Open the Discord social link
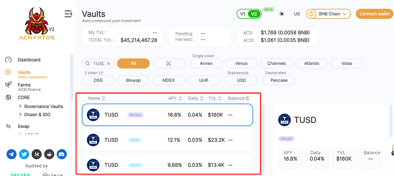The width and height of the screenshot is (394, 176). 62,154
